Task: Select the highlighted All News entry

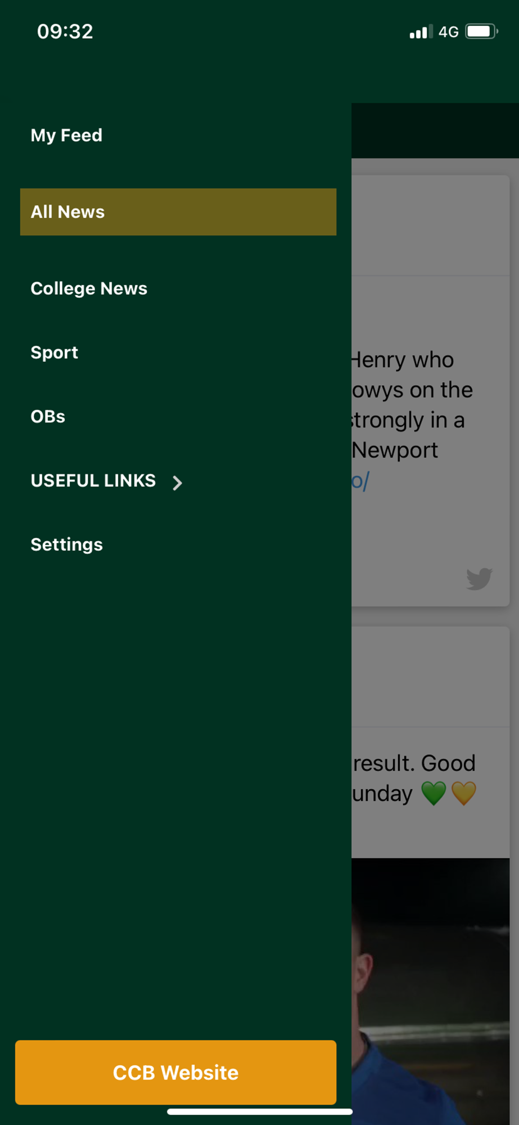Action: point(178,212)
